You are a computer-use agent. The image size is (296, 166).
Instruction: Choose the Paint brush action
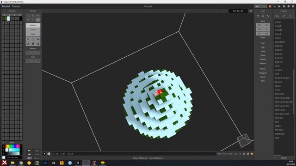(x=33, y=34)
